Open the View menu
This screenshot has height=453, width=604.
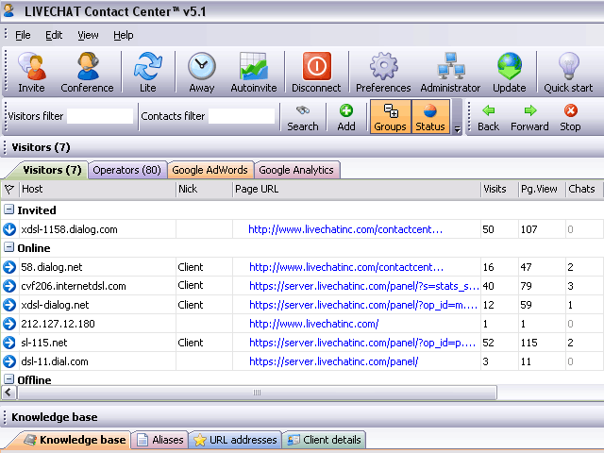pos(88,35)
